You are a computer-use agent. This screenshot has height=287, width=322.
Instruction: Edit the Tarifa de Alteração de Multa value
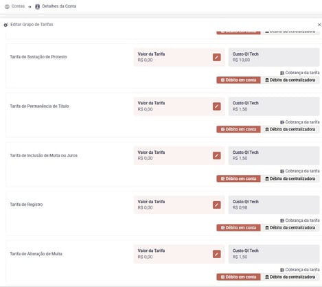217,254
